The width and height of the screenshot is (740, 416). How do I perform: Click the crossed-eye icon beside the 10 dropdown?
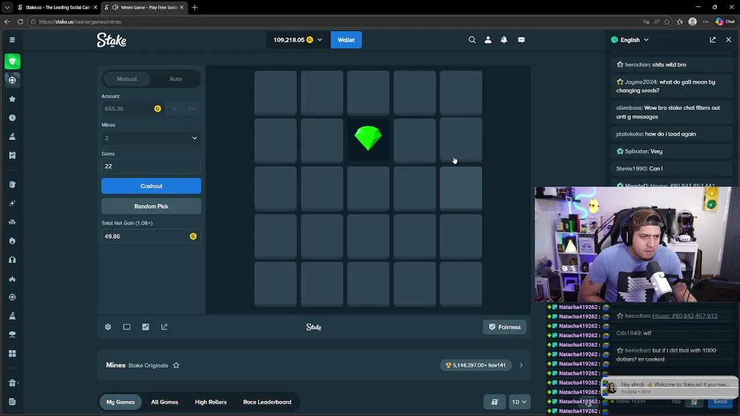495,402
